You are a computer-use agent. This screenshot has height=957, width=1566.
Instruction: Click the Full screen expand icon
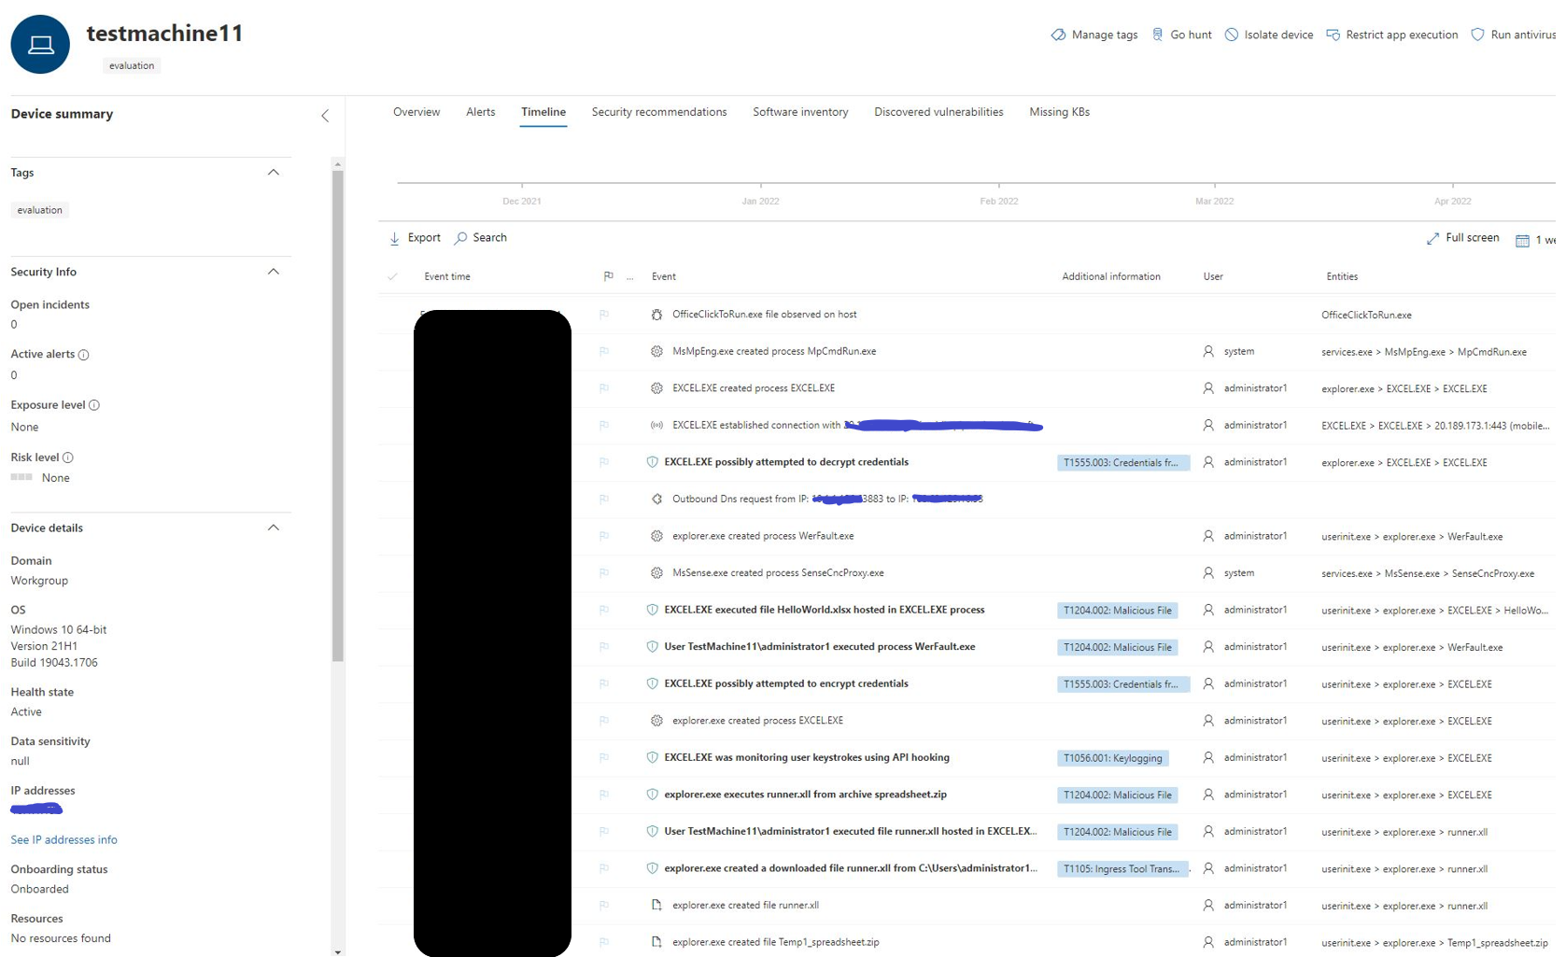click(x=1432, y=238)
